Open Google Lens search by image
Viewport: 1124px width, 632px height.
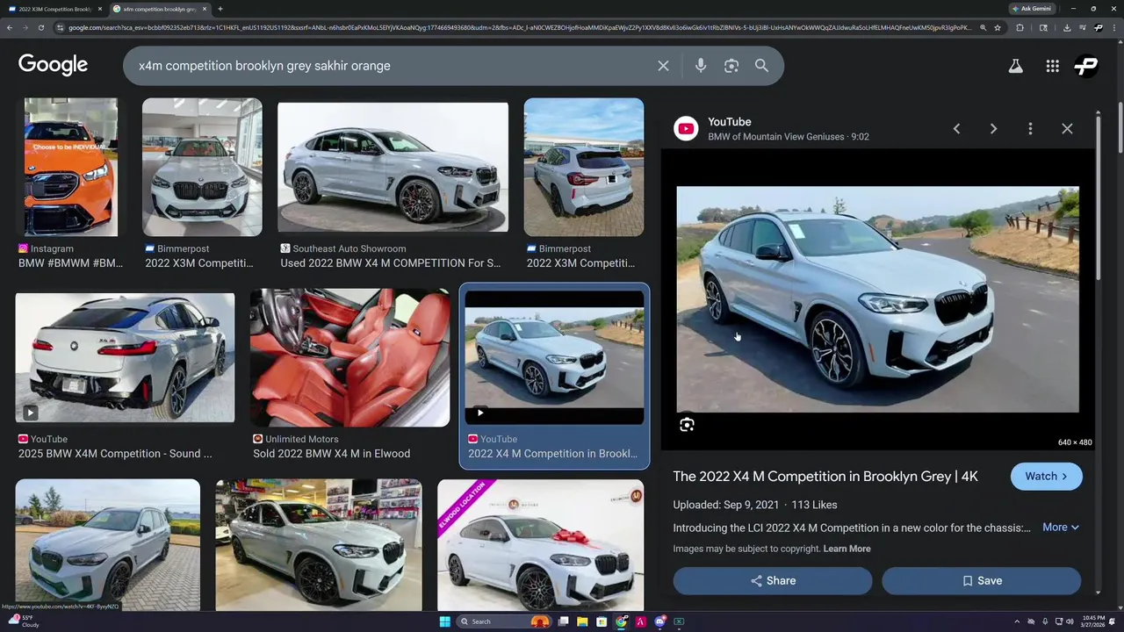point(731,66)
